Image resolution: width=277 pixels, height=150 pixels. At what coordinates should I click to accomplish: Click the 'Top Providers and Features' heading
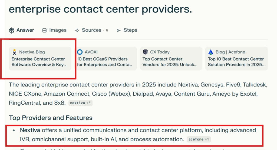[51, 118]
